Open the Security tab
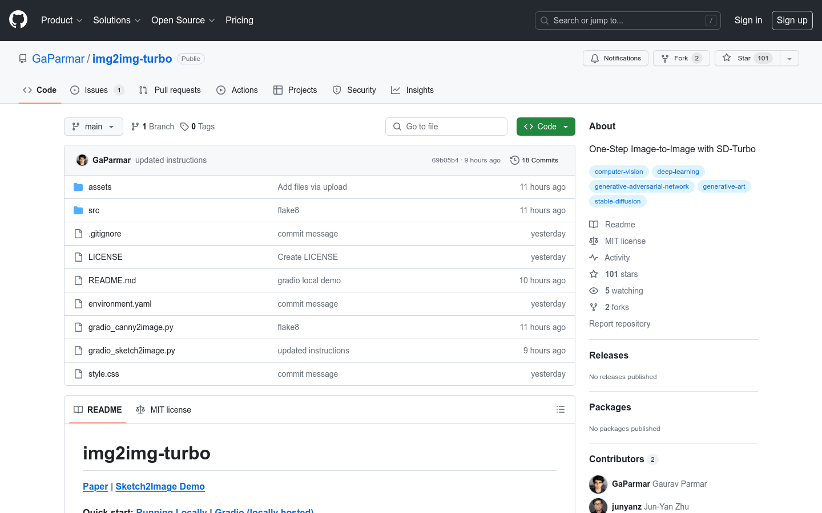Screen dimensions: 822x513 354,90
